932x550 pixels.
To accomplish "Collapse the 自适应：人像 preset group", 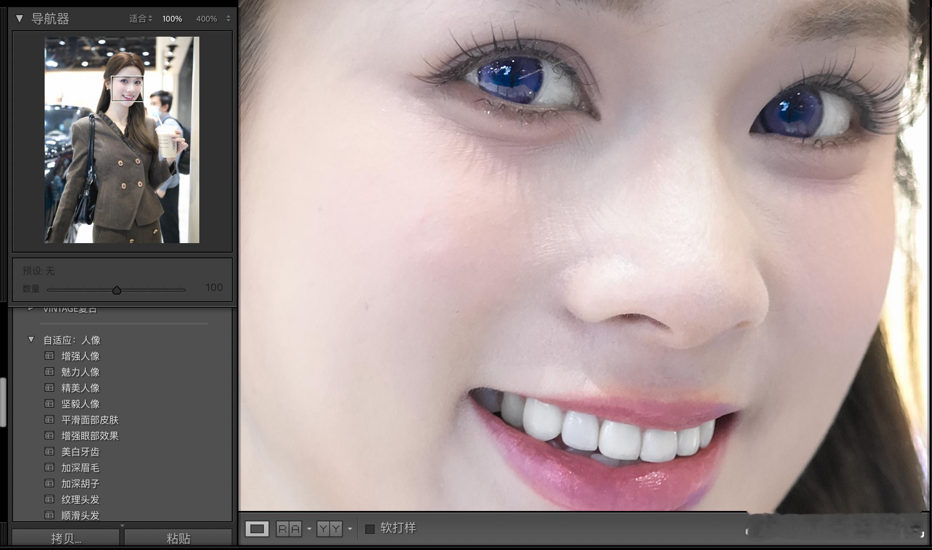I will 31,340.
